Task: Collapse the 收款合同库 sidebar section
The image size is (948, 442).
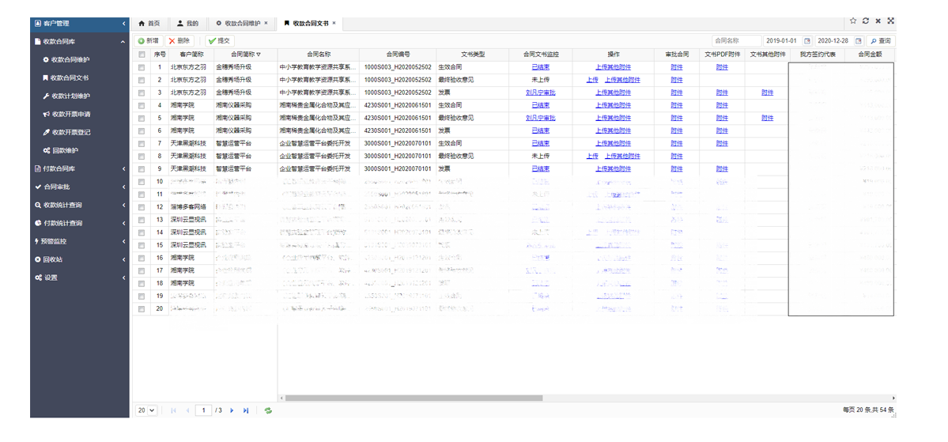Action: point(79,42)
